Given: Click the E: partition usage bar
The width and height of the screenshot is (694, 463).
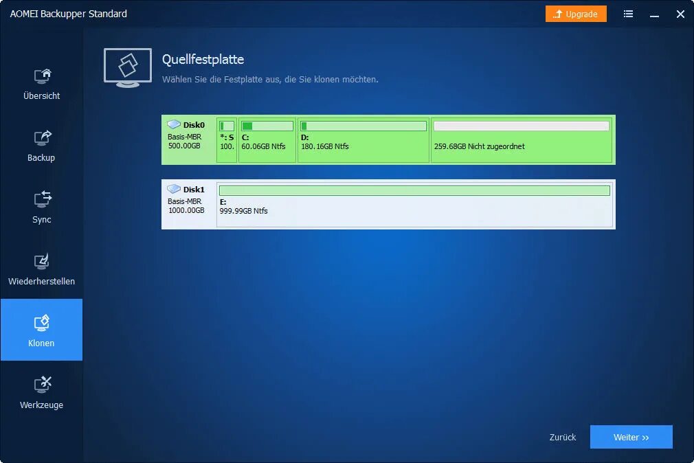Looking at the screenshot, I should pyautogui.click(x=414, y=190).
